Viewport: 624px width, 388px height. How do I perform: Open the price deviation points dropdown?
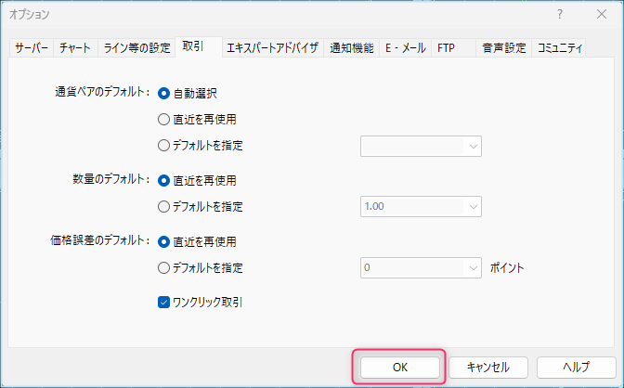click(421, 267)
